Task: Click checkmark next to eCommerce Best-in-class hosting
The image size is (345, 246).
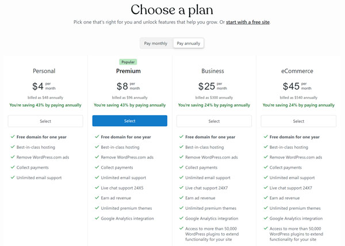Action: [x=266, y=147]
